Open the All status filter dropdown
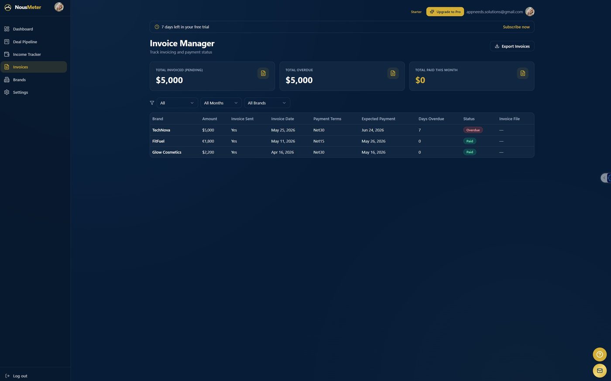This screenshot has height=381, width=611. pos(177,103)
